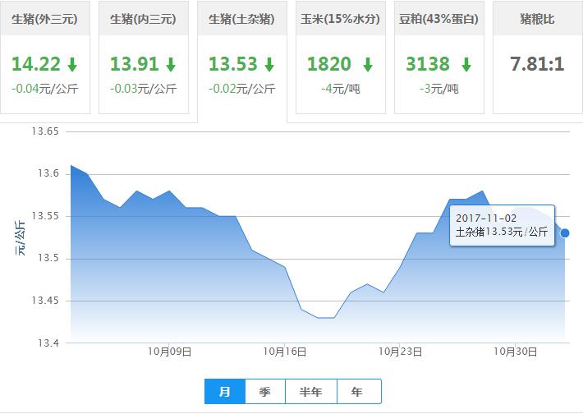Select the 月 monthly range button
The height and width of the screenshot is (414, 583).
(x=225, y=392)
